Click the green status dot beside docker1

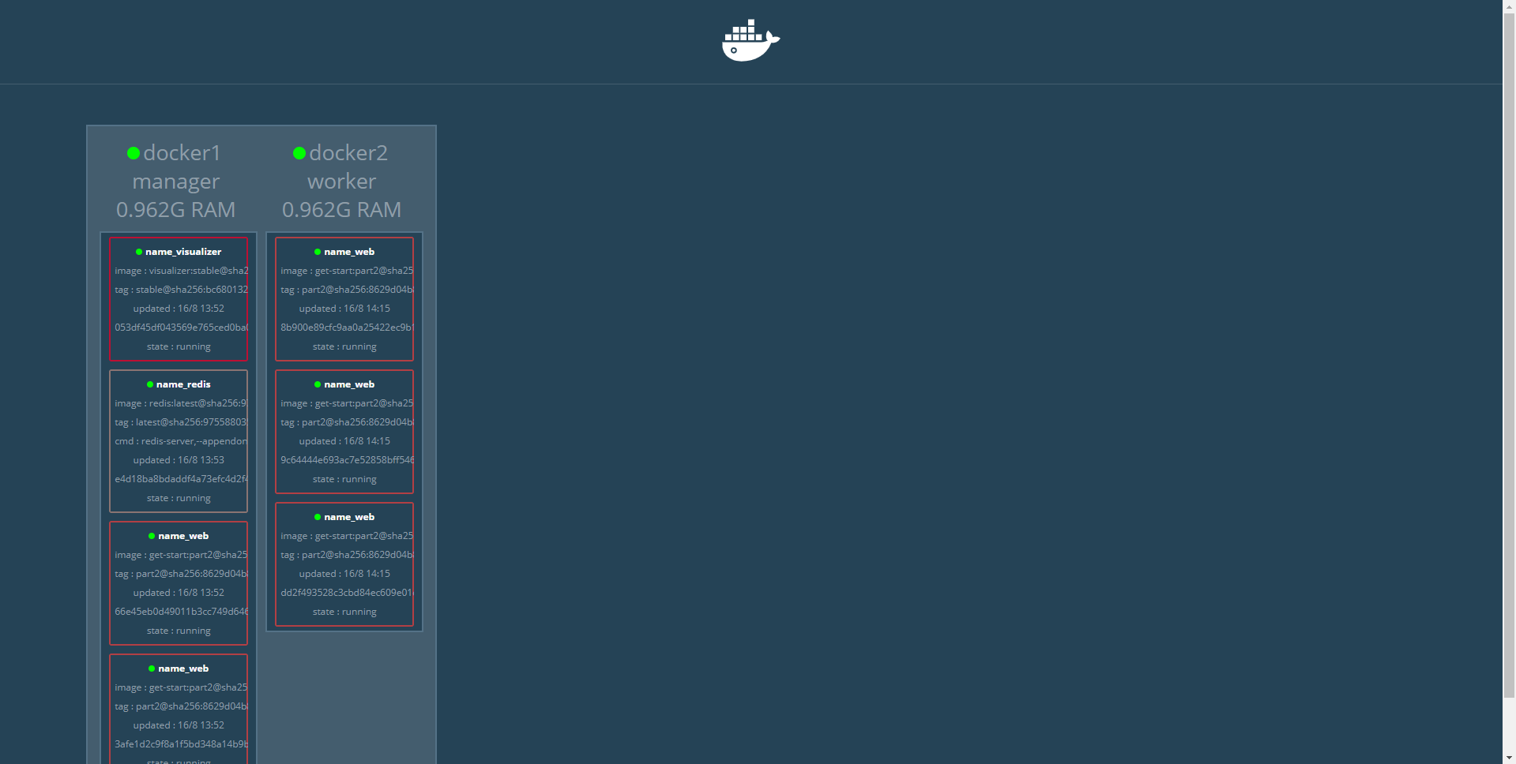coord(134,153)
